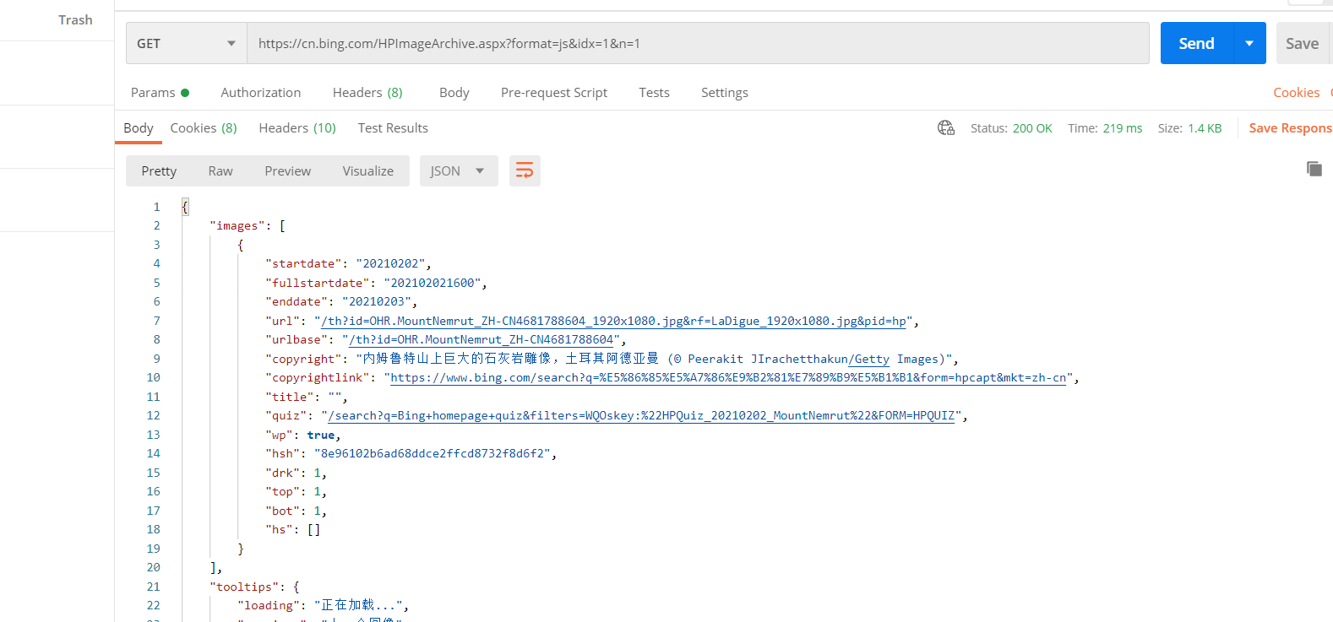1333x622 pixels.
Task: Click the "enddate" value 20210203
Action: (x=377, y=302)
